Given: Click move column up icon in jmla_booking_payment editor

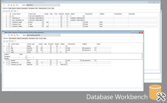Looking at the screenshot, I should pyautogui.click(x=10, y=41).
